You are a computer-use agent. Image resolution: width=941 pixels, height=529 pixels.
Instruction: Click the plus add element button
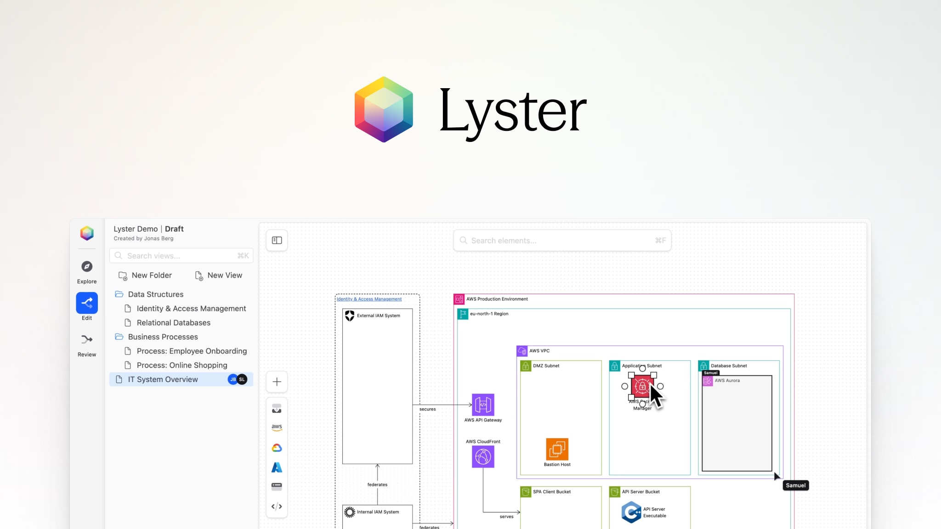pyautogui.click(x=277, y=382)
